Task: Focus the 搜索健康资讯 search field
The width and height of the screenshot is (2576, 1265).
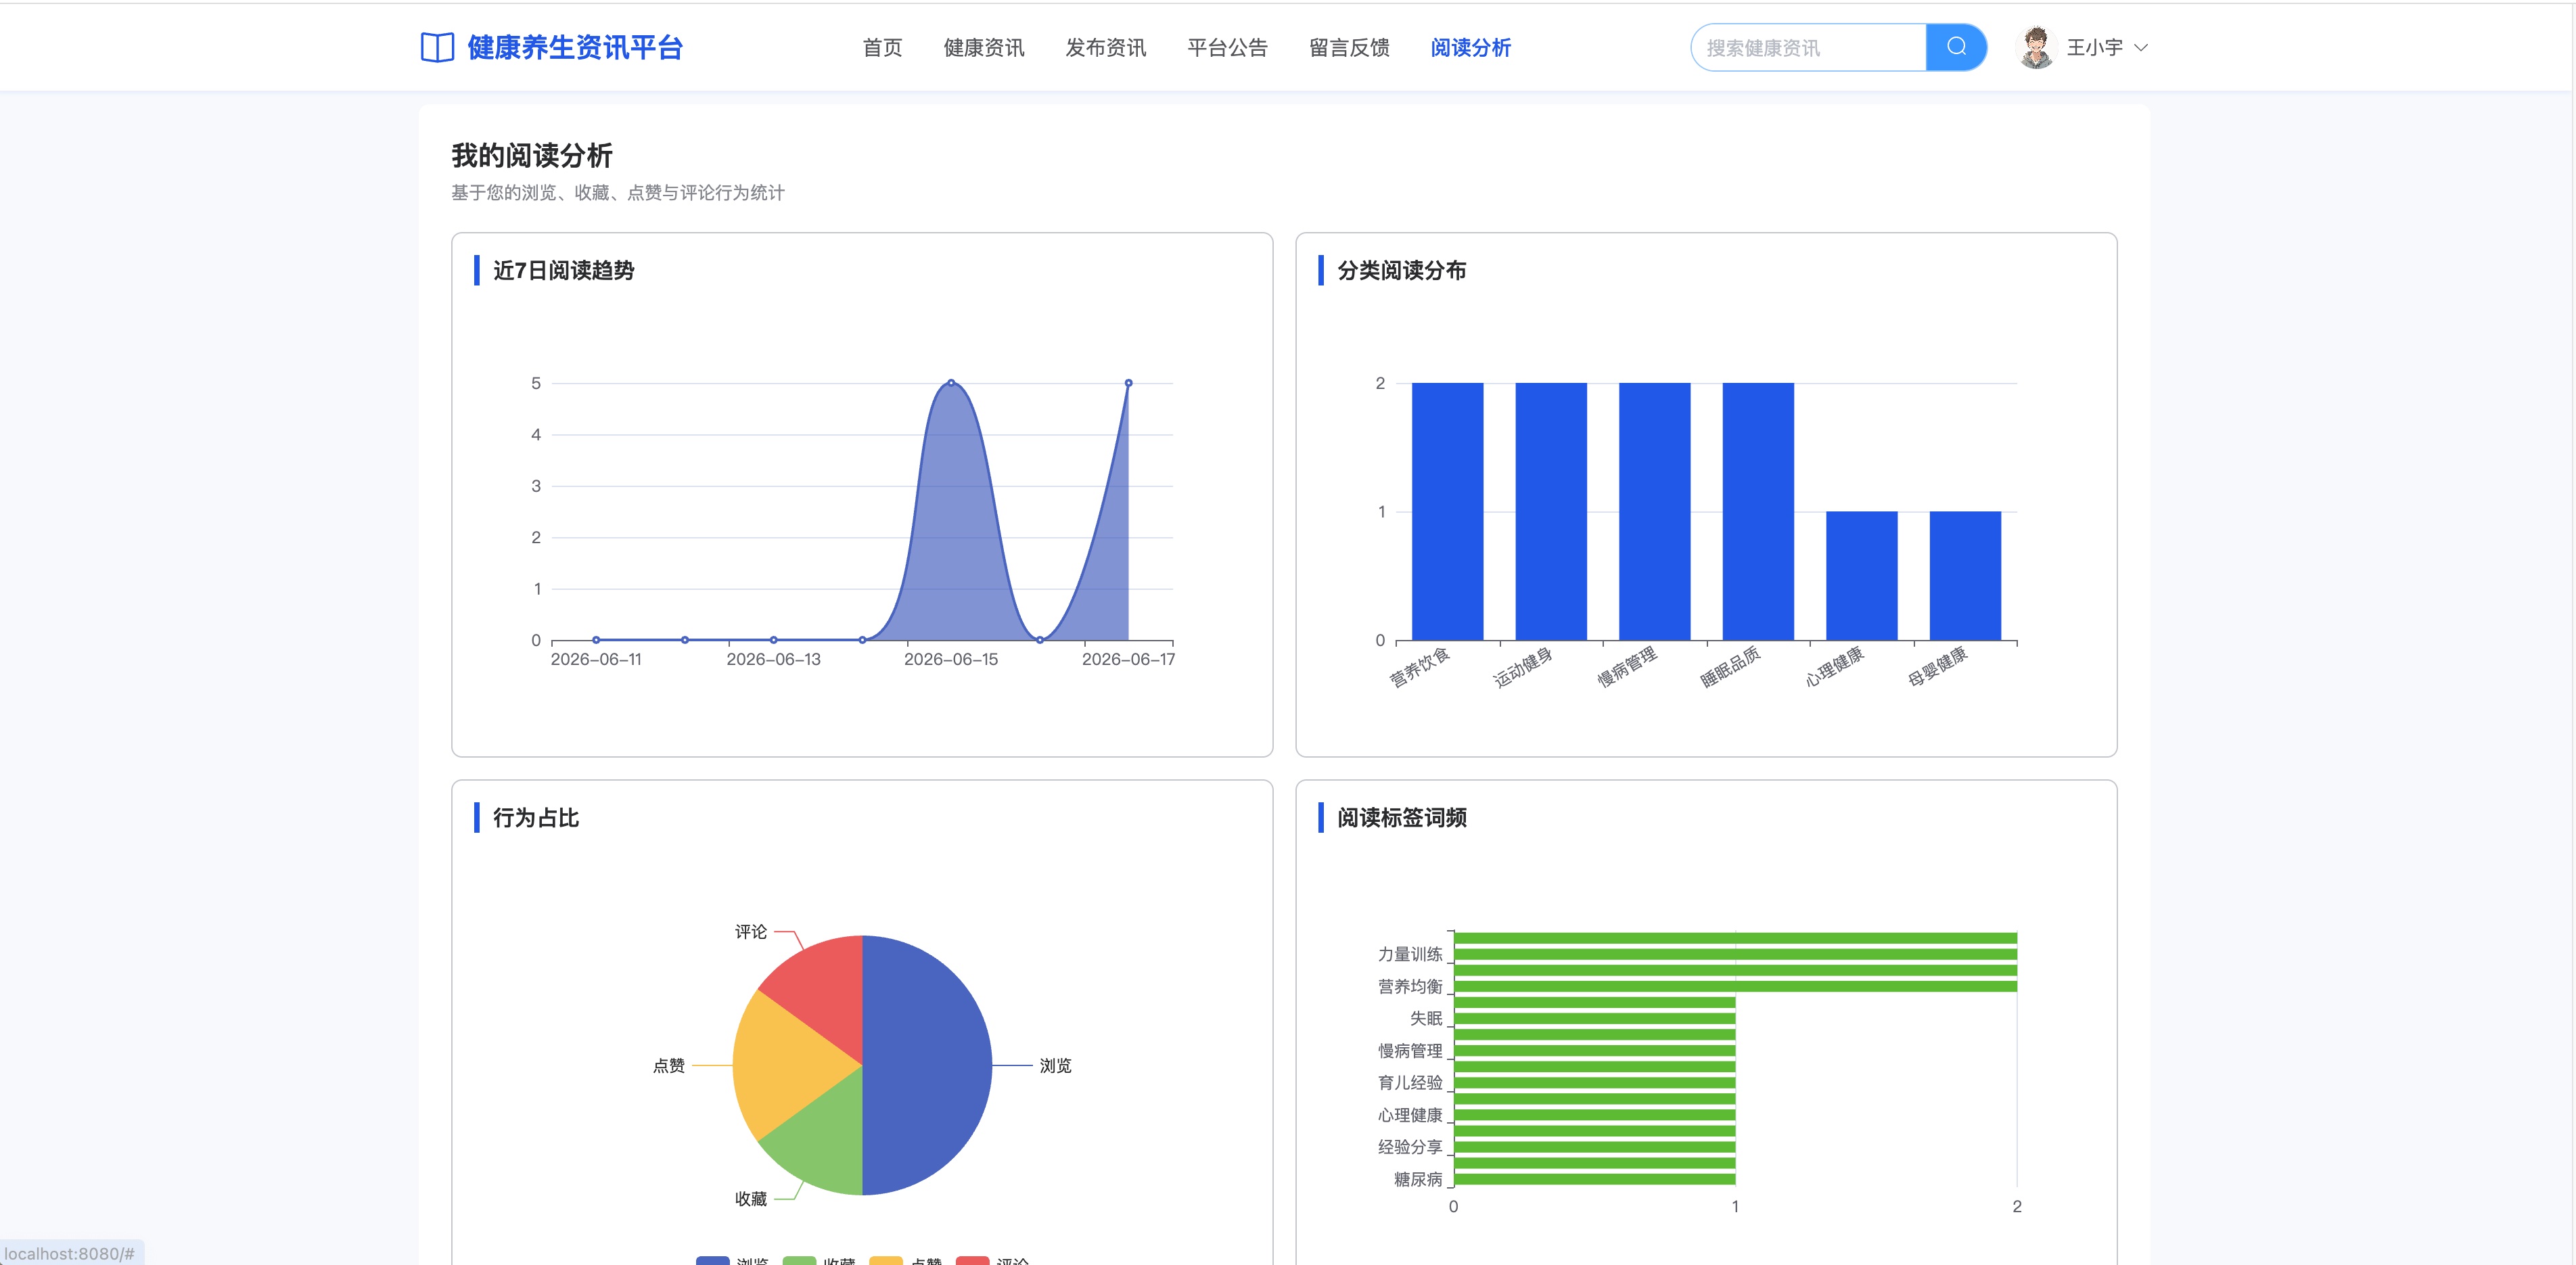Action: click(1808, 47)
